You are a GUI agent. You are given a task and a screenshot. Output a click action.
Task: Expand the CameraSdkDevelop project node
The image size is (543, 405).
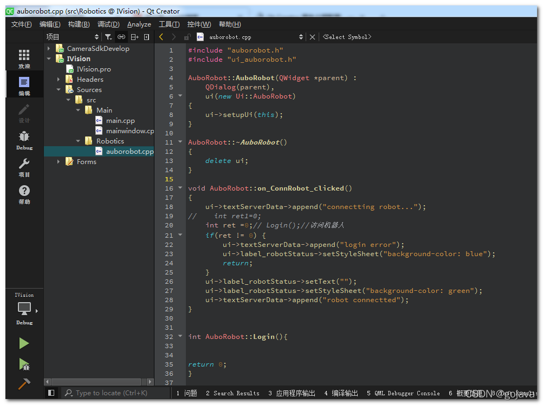tap(49, 48)
